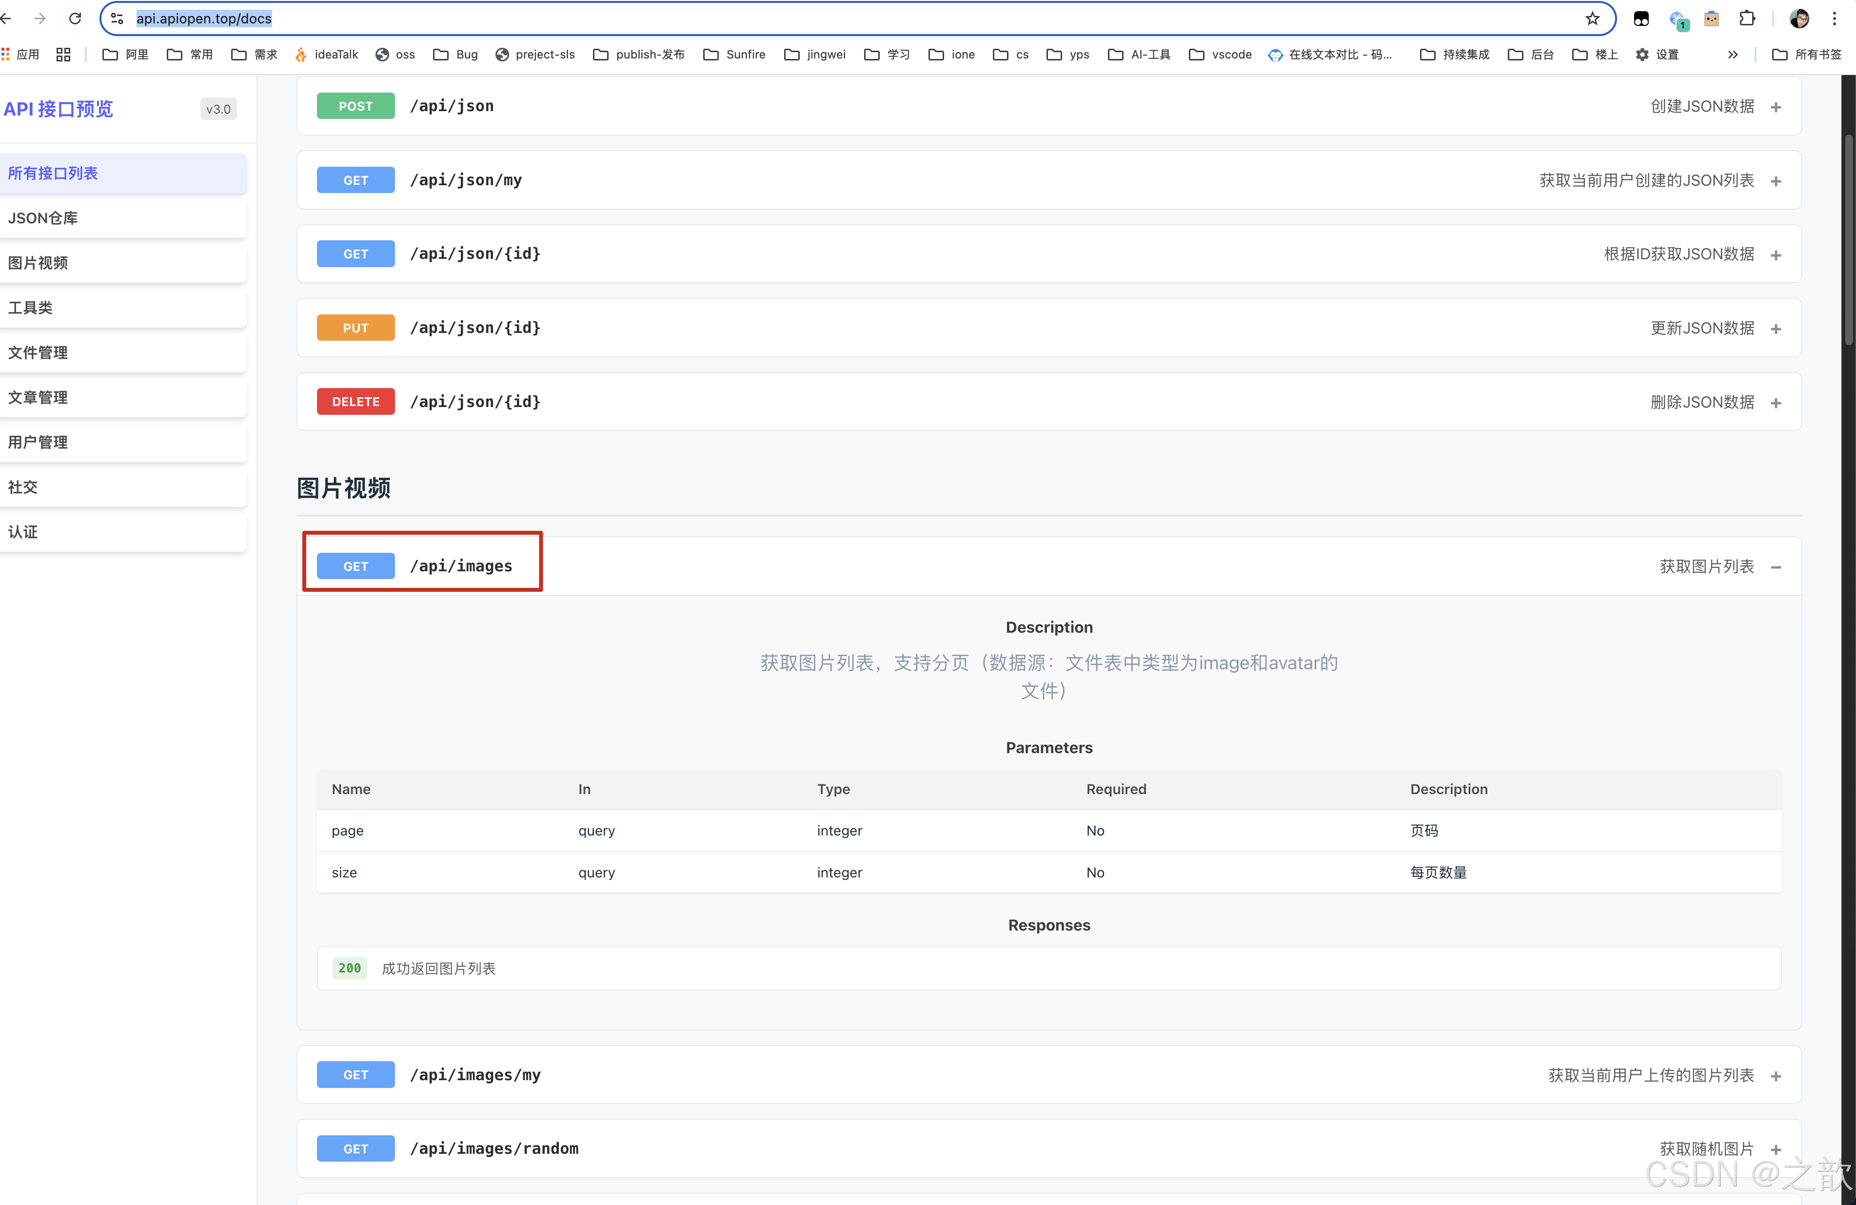Open the browser extensions puzzle icon
This screenshot has height=1205, width=1856.
pos(1747,18)
